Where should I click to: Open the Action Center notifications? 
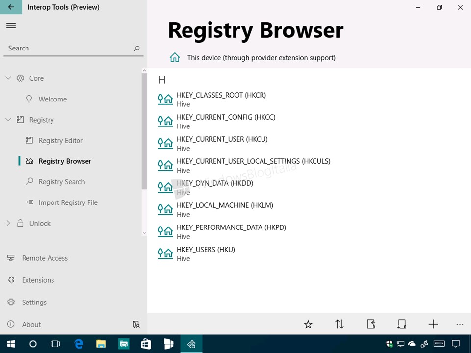(x=456, y=344)
